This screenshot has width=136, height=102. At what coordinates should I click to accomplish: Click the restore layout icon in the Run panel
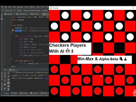pyautogui.click(x=5, y=84)
